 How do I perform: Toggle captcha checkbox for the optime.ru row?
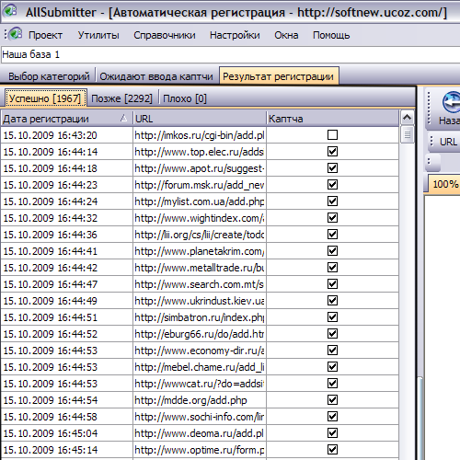pos(332,450)
